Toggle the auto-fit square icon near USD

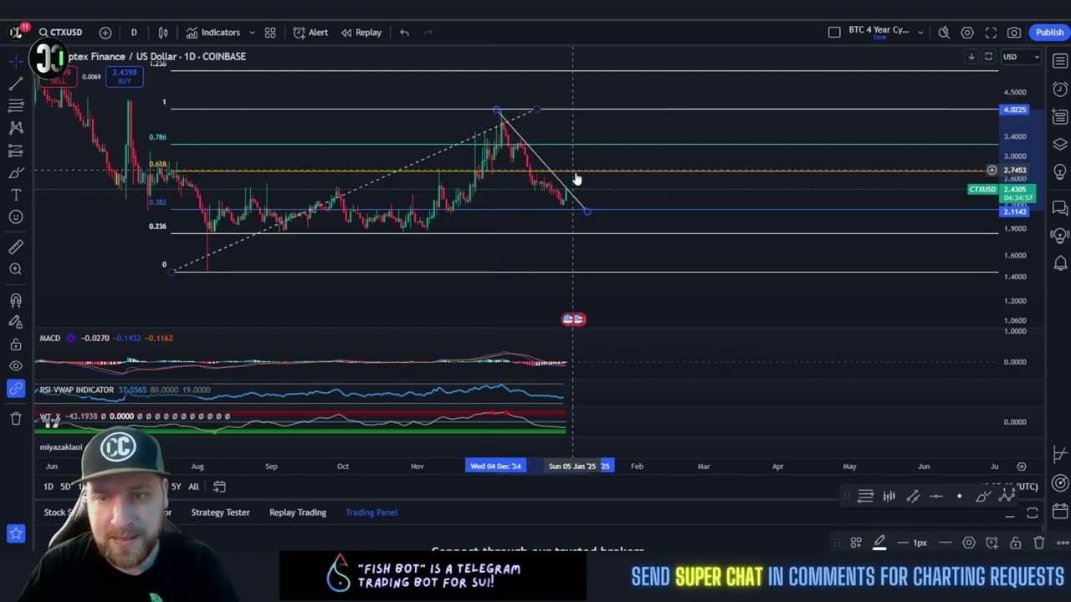pos(988,57)
